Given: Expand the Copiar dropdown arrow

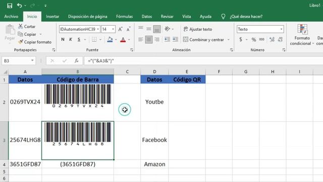Looking at the screenshot, I should 40,34.
